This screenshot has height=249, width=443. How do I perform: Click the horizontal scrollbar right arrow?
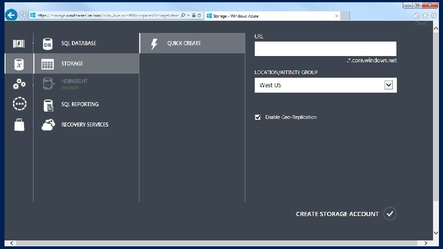[426, 243]
